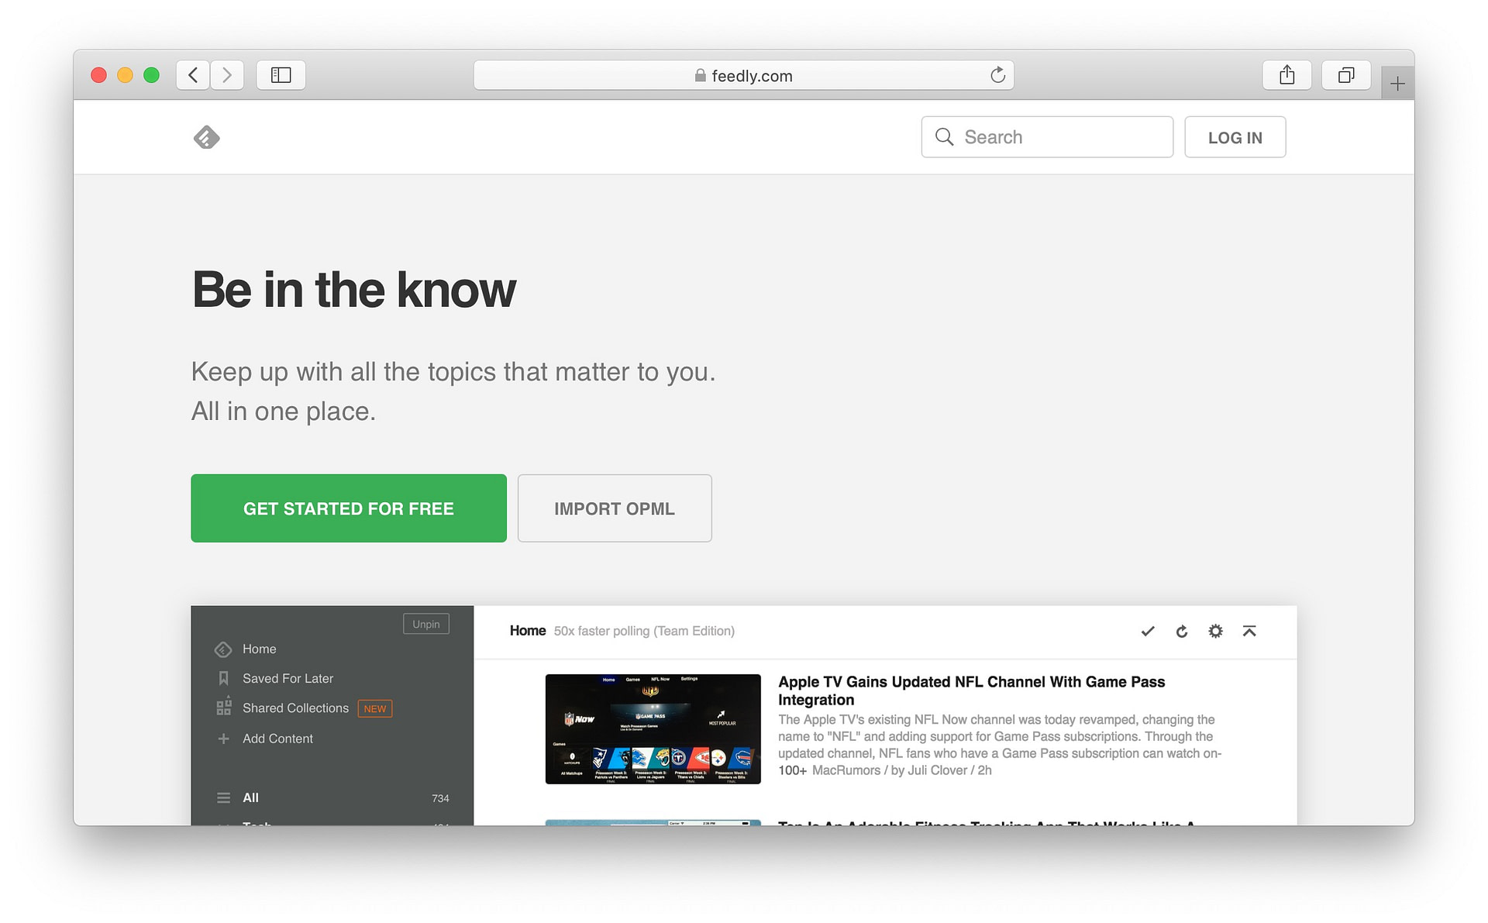Toggle the Safari sidebar visibility
The height and width of the screenshot is (923, 1488).
[281, 74]
